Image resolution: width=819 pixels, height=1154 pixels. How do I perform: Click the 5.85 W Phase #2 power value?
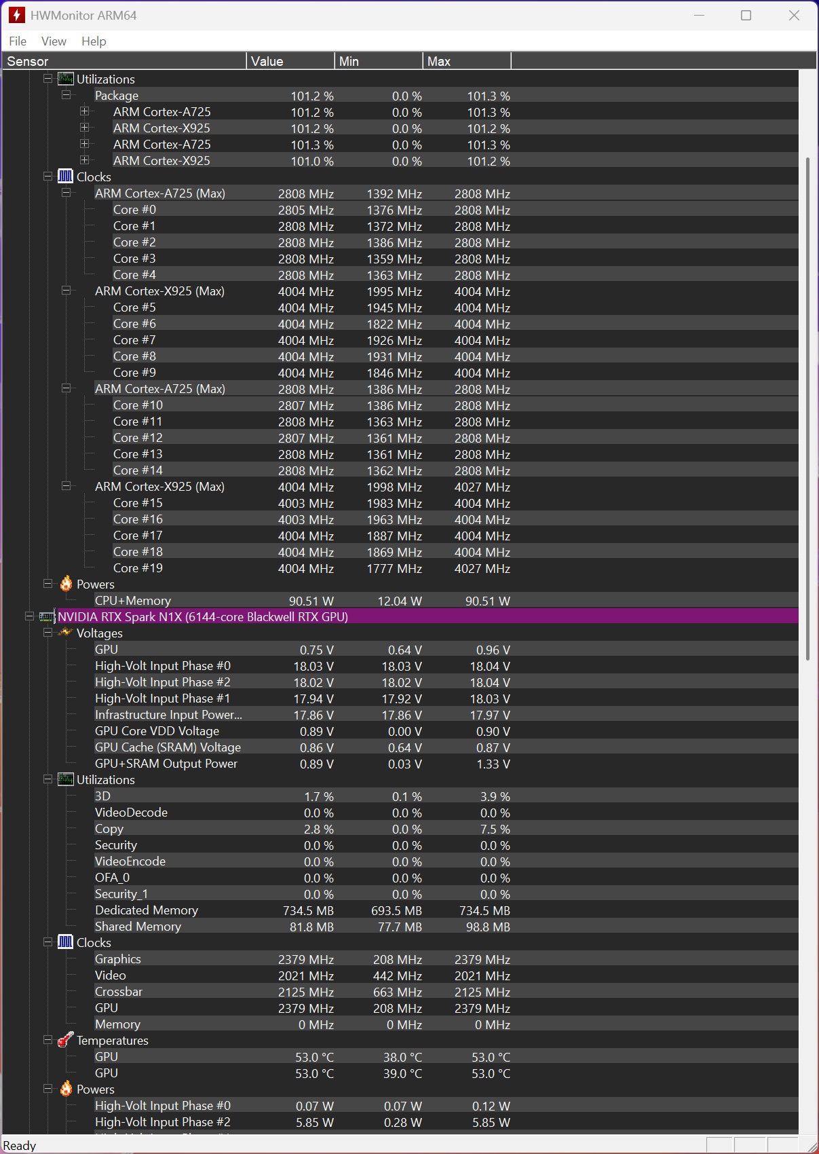click(x=315, y=1123)
